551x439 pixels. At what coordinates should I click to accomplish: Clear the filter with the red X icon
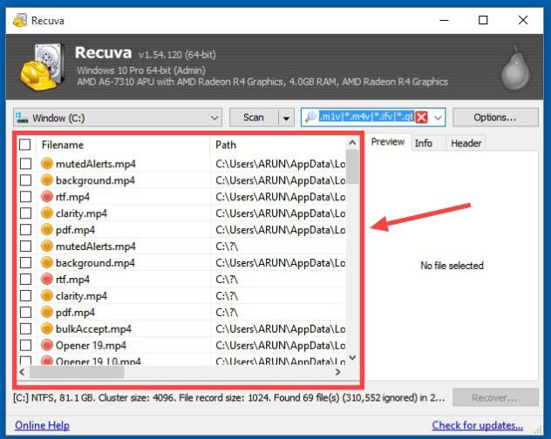421,118
